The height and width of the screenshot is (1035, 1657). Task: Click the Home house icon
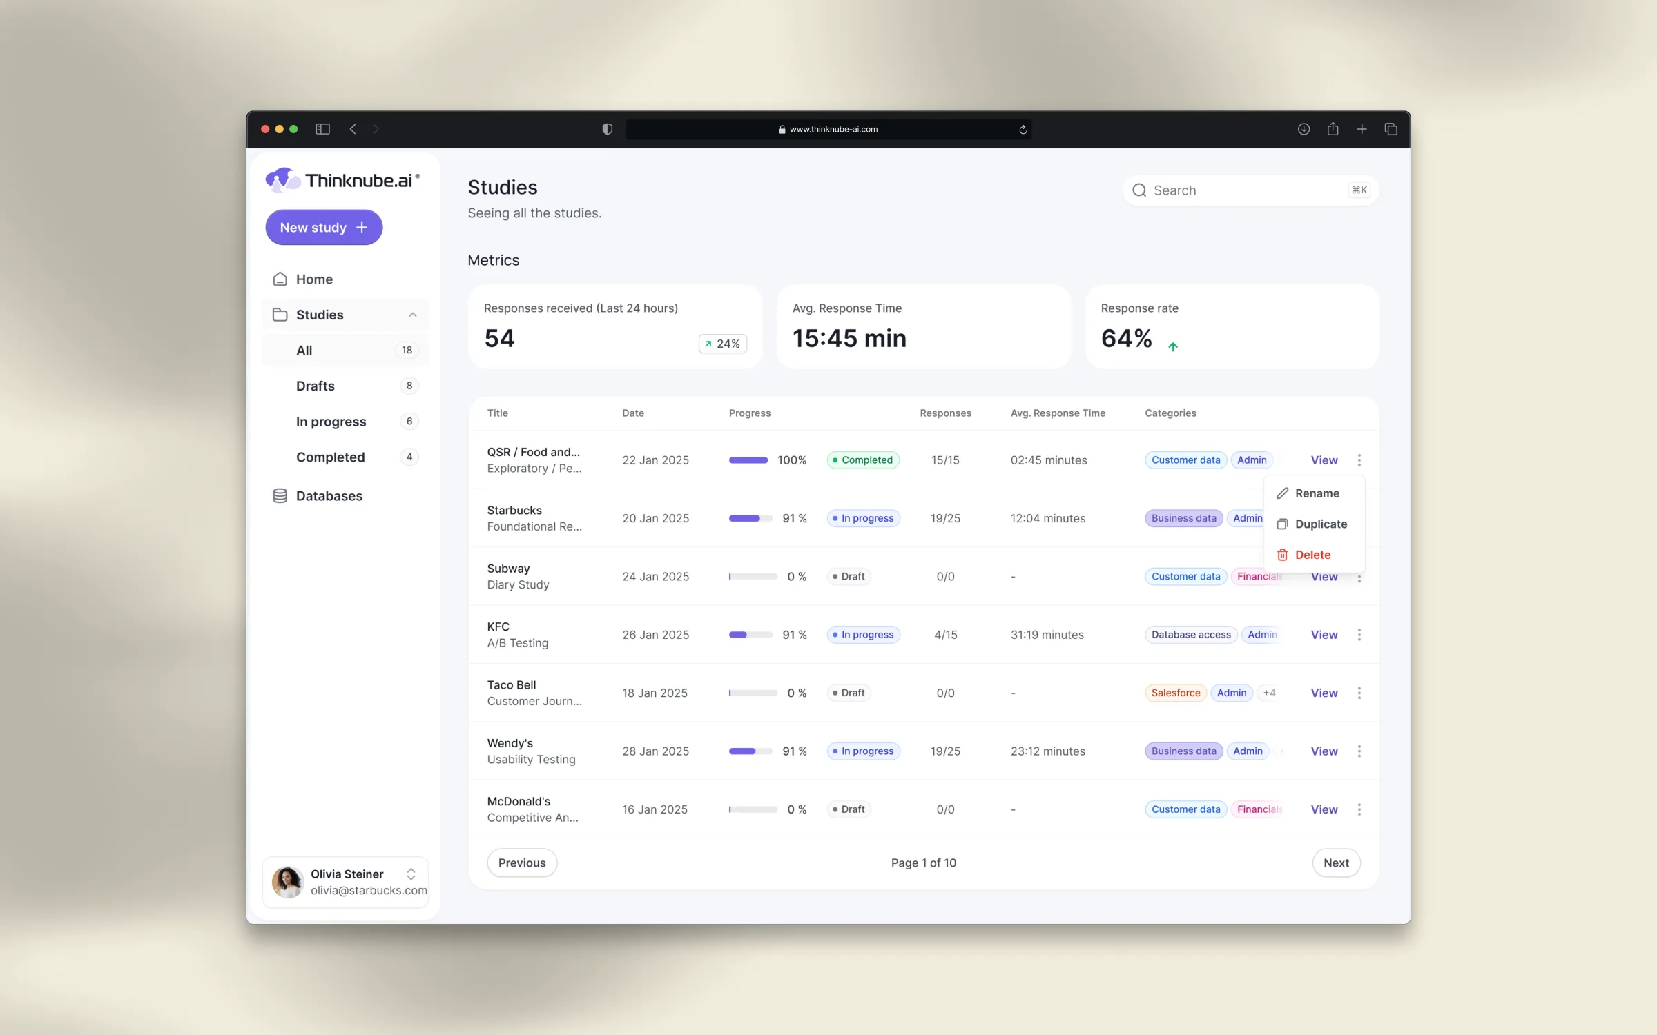point(280,279)
